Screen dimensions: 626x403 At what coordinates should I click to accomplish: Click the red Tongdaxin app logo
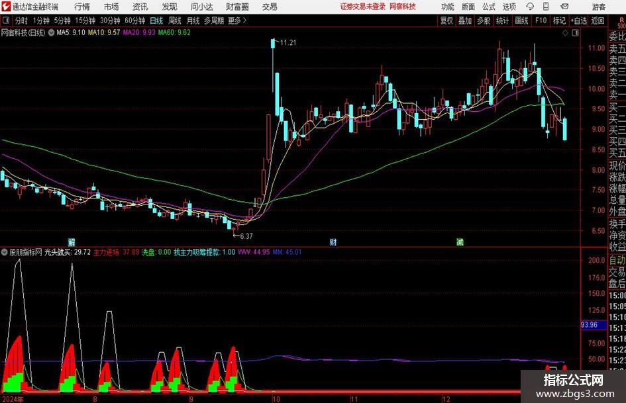(6, 7)
